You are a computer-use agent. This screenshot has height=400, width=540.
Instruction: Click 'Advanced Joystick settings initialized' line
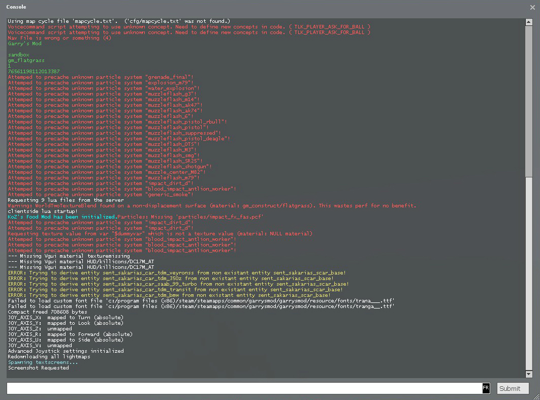(66, 351)
